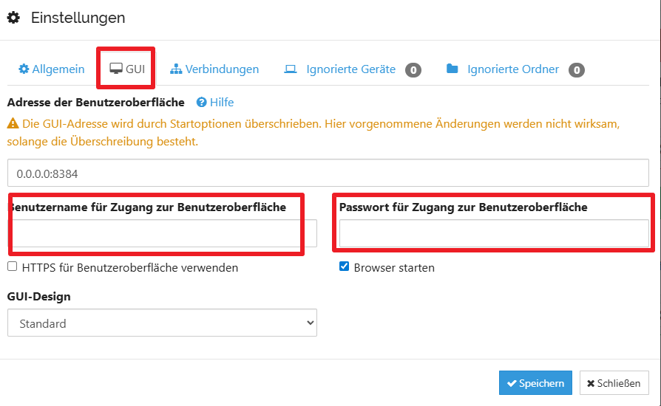Click the gear icon beside Einstellungen
The width and height of the screenshot is (661, 406).
(x=13, y=18)
